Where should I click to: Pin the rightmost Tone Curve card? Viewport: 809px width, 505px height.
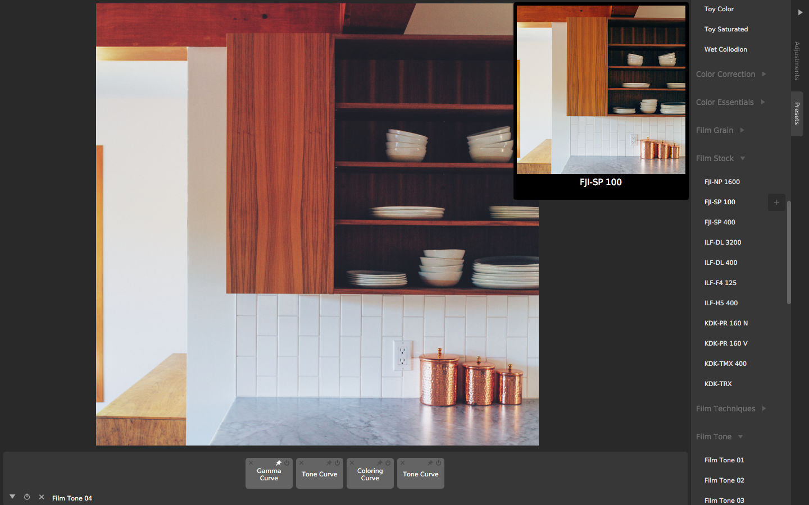pyautogui.click(x=430, y=463)
